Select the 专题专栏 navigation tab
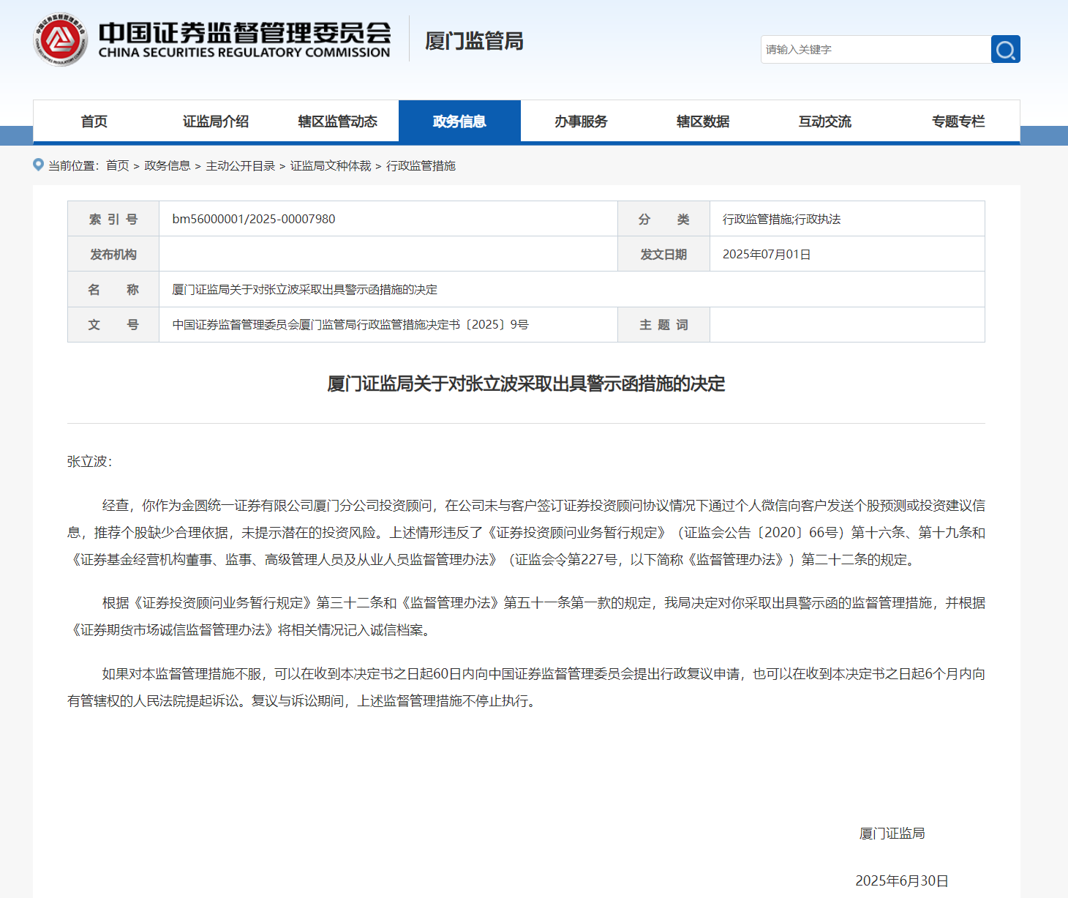Screen dimensions: 1068x898 tap(958, 121)
